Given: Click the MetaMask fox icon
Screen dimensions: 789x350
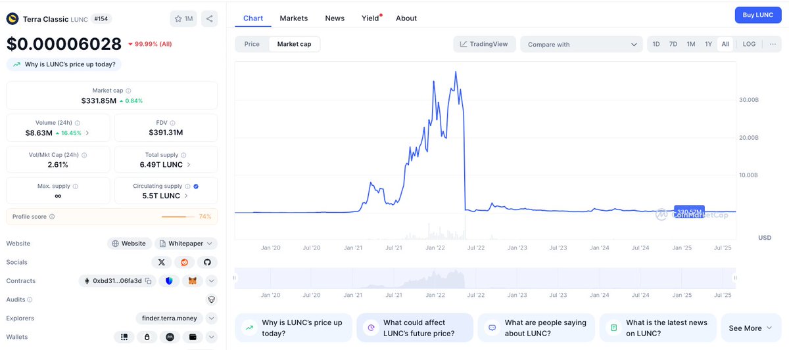Looking at the screenshot, I should [x=193, y=281].
